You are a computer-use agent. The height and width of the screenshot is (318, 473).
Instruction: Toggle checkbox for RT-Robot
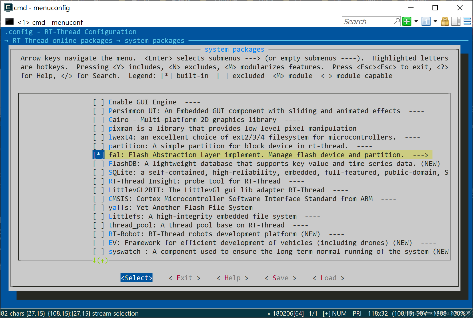[x=98, y=234]
